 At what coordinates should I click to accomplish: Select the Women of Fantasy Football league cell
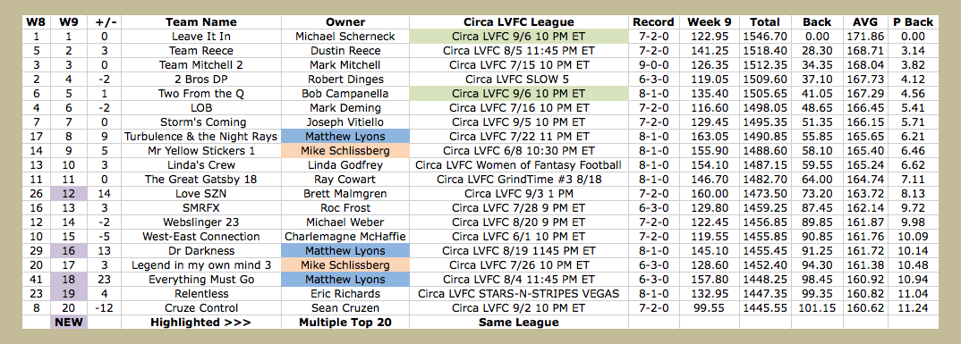519,164
